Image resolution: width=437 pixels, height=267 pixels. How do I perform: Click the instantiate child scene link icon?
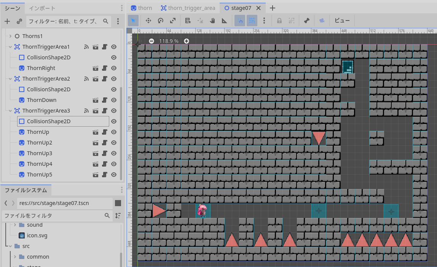tap(19, 21)
